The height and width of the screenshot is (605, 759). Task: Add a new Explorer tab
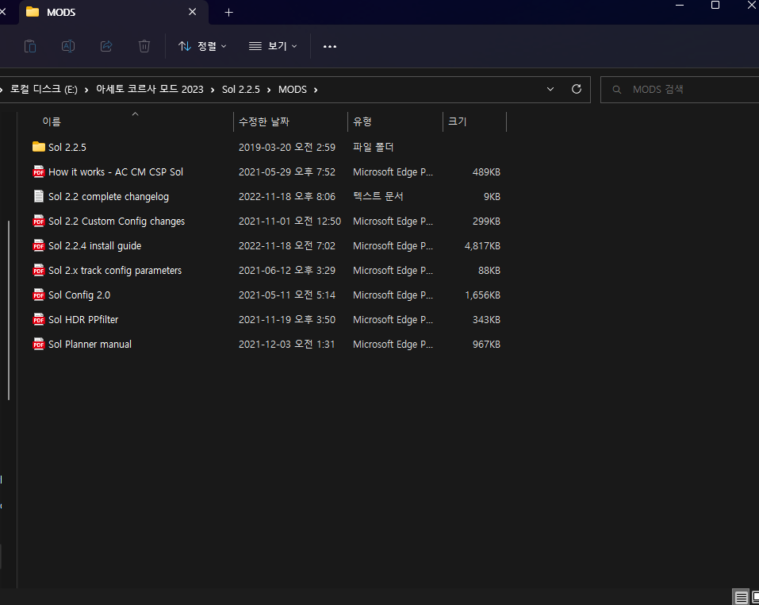pyautogui.click(x=229, y=13)
